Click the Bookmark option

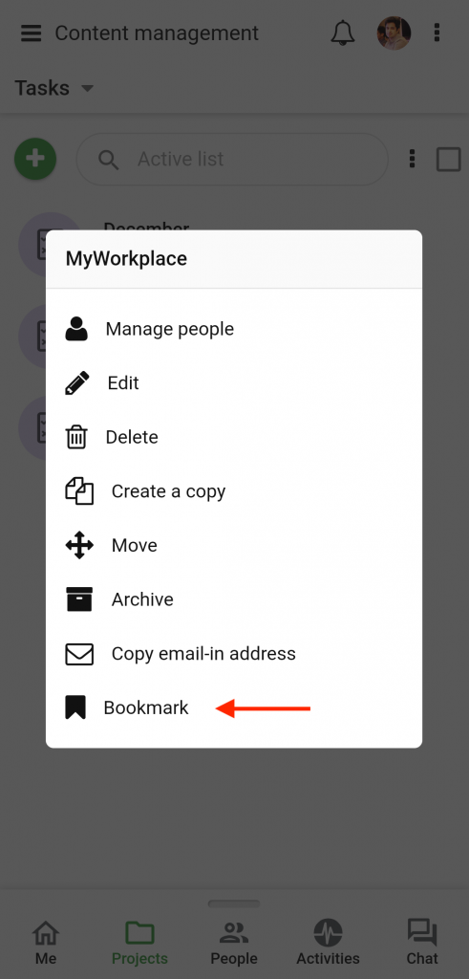(234, 707)
